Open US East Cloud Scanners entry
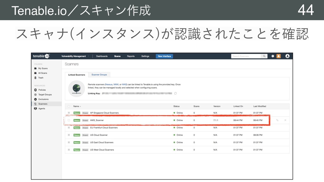Screen dimensions: 324x182 click(x=102, y=143)
